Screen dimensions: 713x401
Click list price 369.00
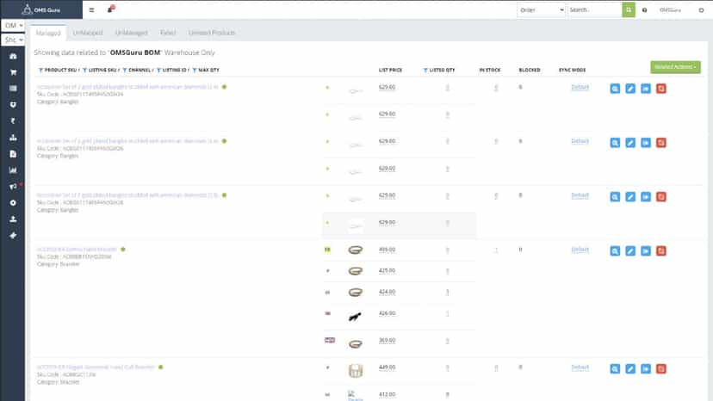[387, 340]
